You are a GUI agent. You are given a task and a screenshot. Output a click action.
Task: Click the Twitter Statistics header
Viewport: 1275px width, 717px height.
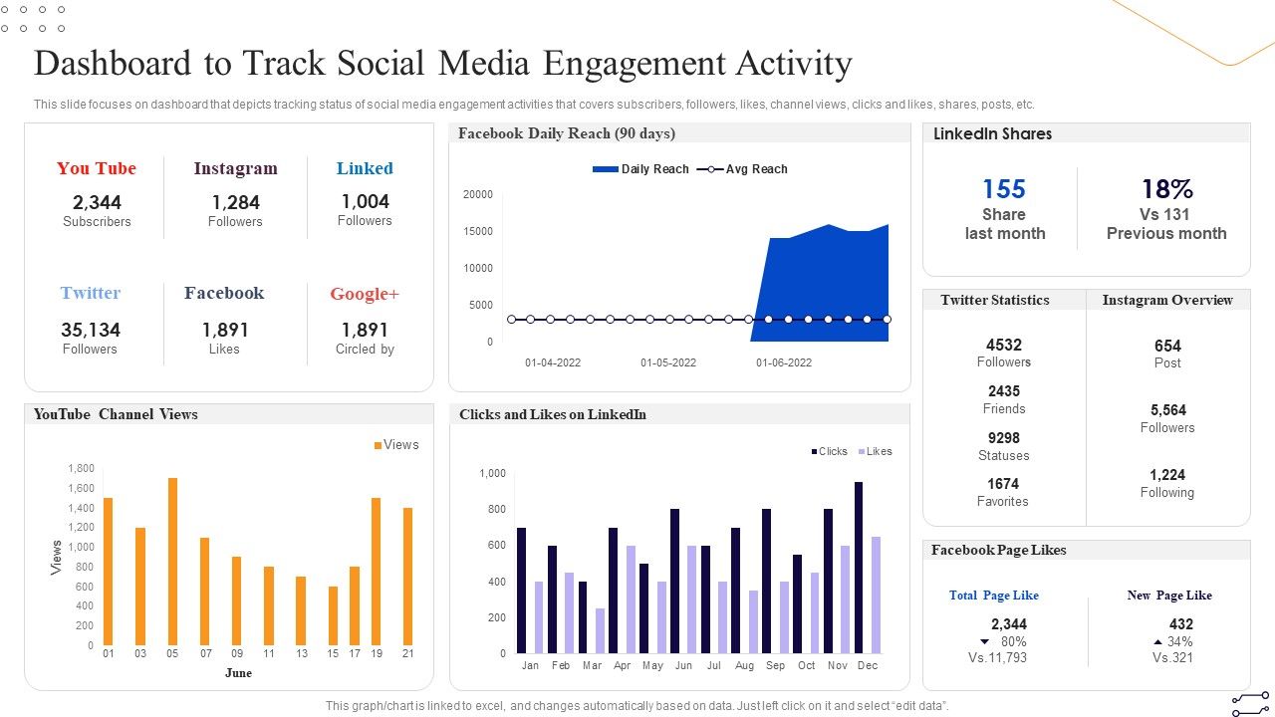995,300
